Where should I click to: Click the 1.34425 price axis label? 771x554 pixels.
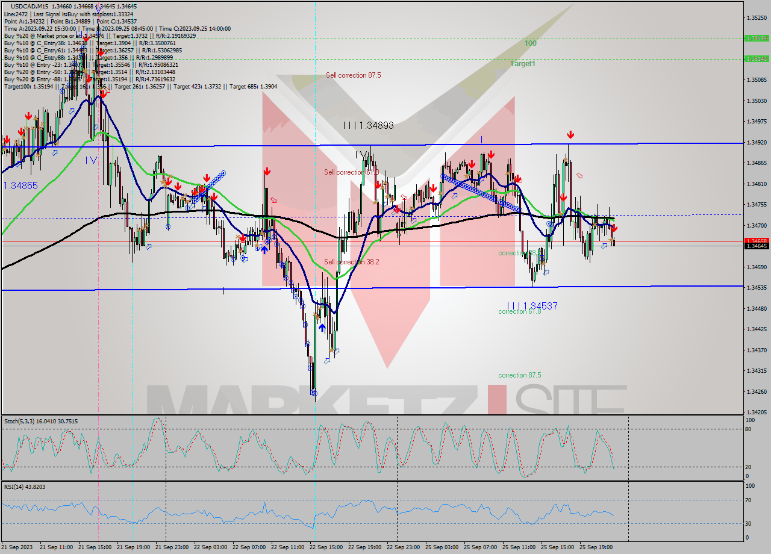point(756,329)
